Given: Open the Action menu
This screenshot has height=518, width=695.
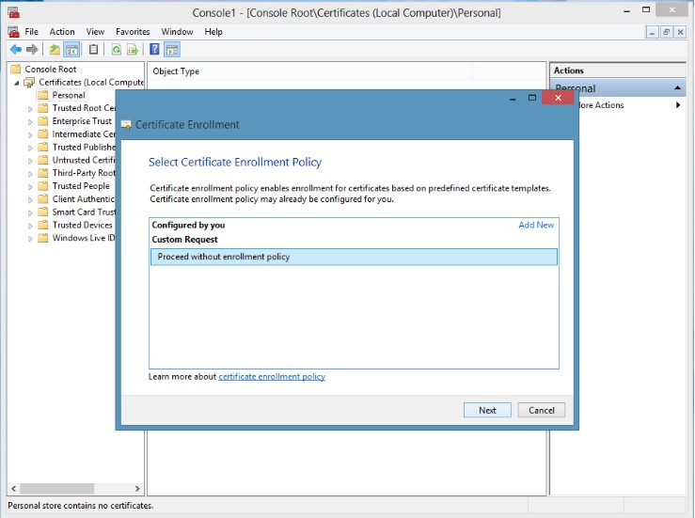Looking at the screenshot, I should tap(62, 32).
